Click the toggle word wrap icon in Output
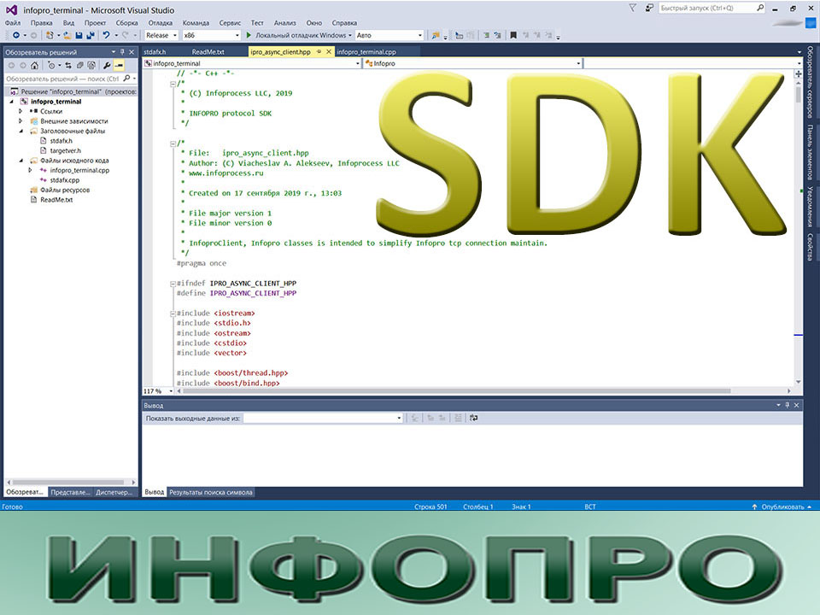 point(473,418)
